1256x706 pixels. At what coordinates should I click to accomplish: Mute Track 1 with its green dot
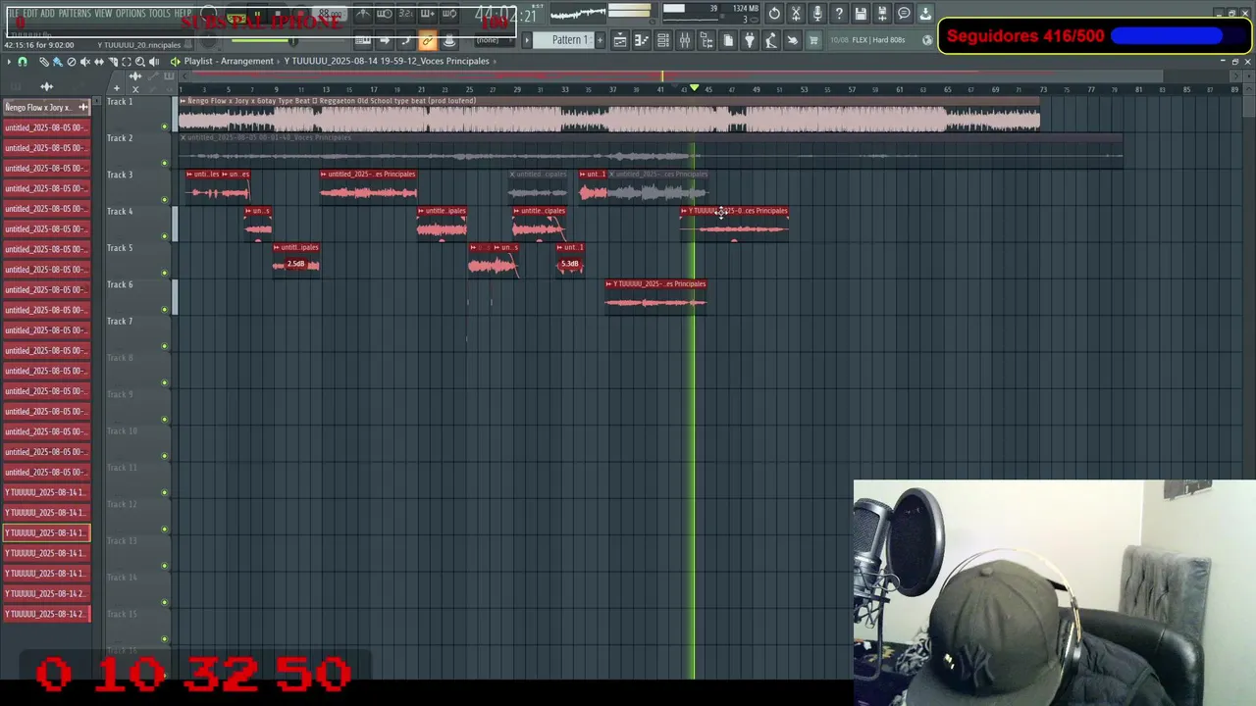click(165, 126)
